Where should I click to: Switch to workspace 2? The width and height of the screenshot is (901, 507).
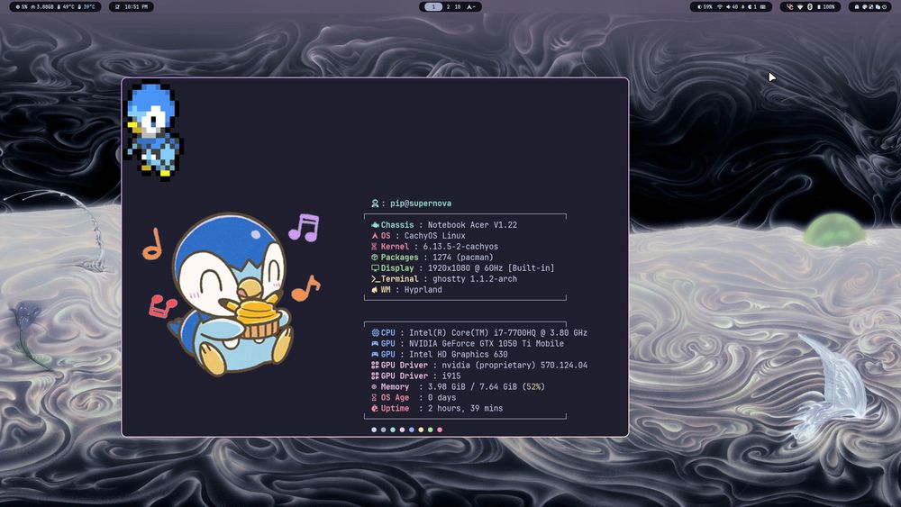tap(448, 7)
